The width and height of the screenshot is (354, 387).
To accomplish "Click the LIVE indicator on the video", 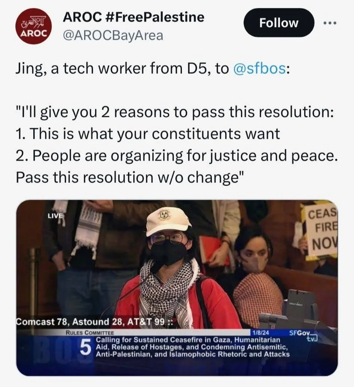I will coord(55,216).
